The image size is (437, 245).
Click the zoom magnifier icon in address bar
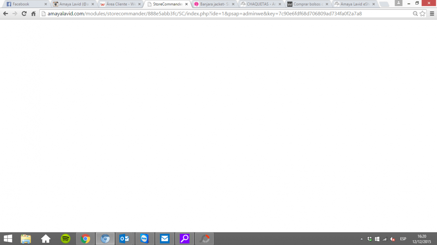click(x=415, y=13)
